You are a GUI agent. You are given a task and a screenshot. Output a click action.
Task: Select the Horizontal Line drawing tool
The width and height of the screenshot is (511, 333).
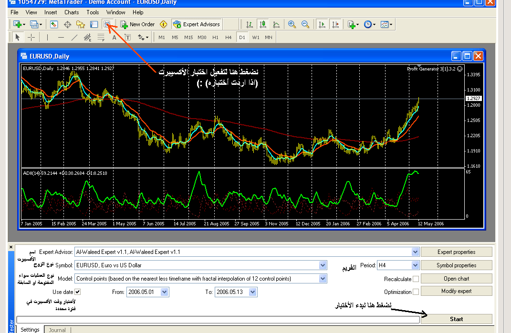[x=61, y=38]
